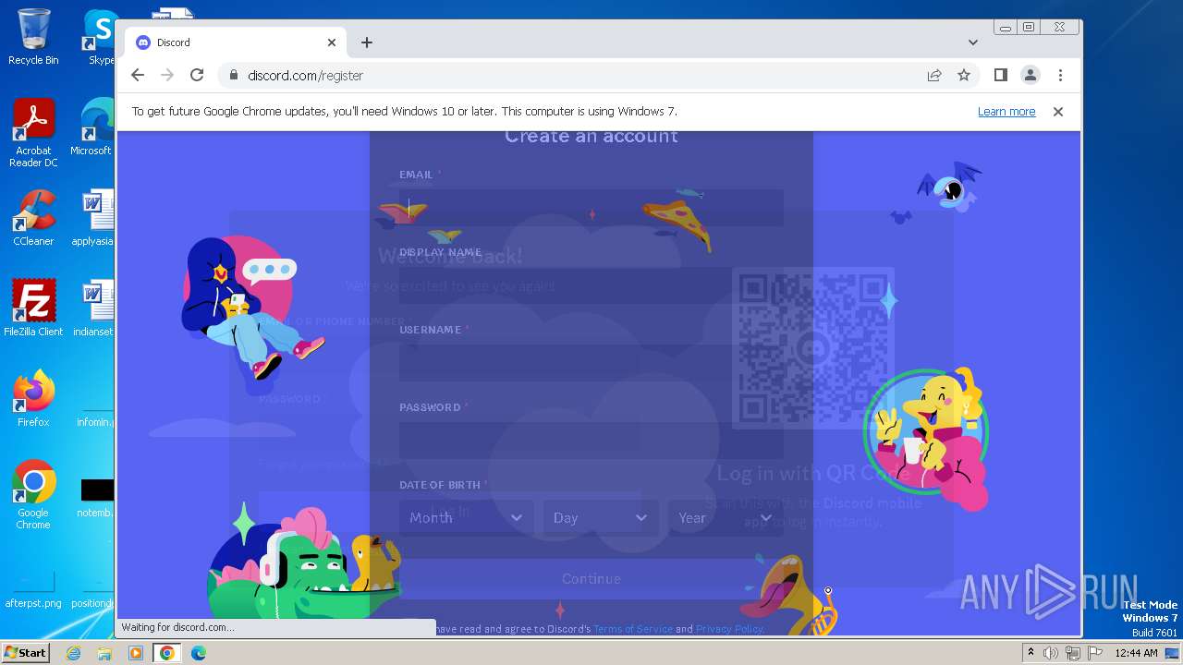
Task: Open the network status tray icon
Action: pyautogui.click(x=1073, y=653)
